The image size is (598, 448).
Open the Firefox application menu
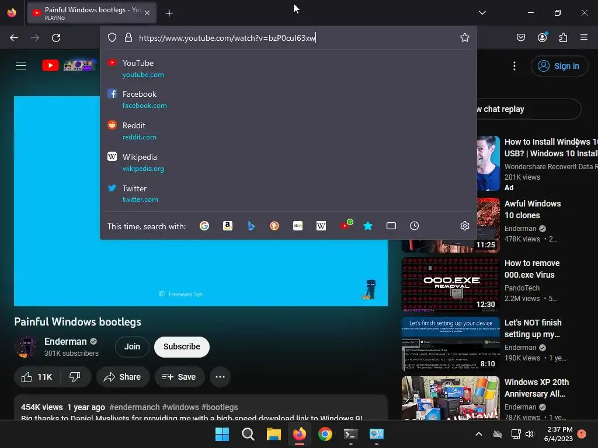584,37
